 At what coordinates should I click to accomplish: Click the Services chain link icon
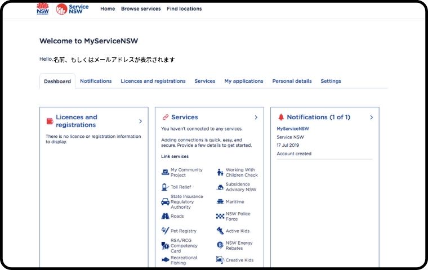[x=166, y=117]
